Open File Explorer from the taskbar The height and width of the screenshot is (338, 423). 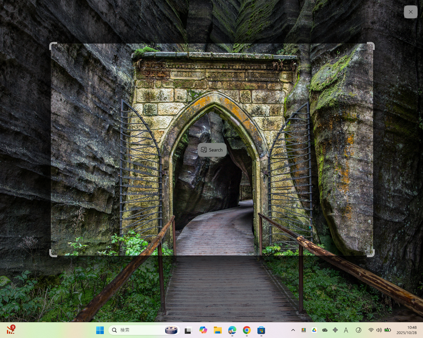[218, 330]
